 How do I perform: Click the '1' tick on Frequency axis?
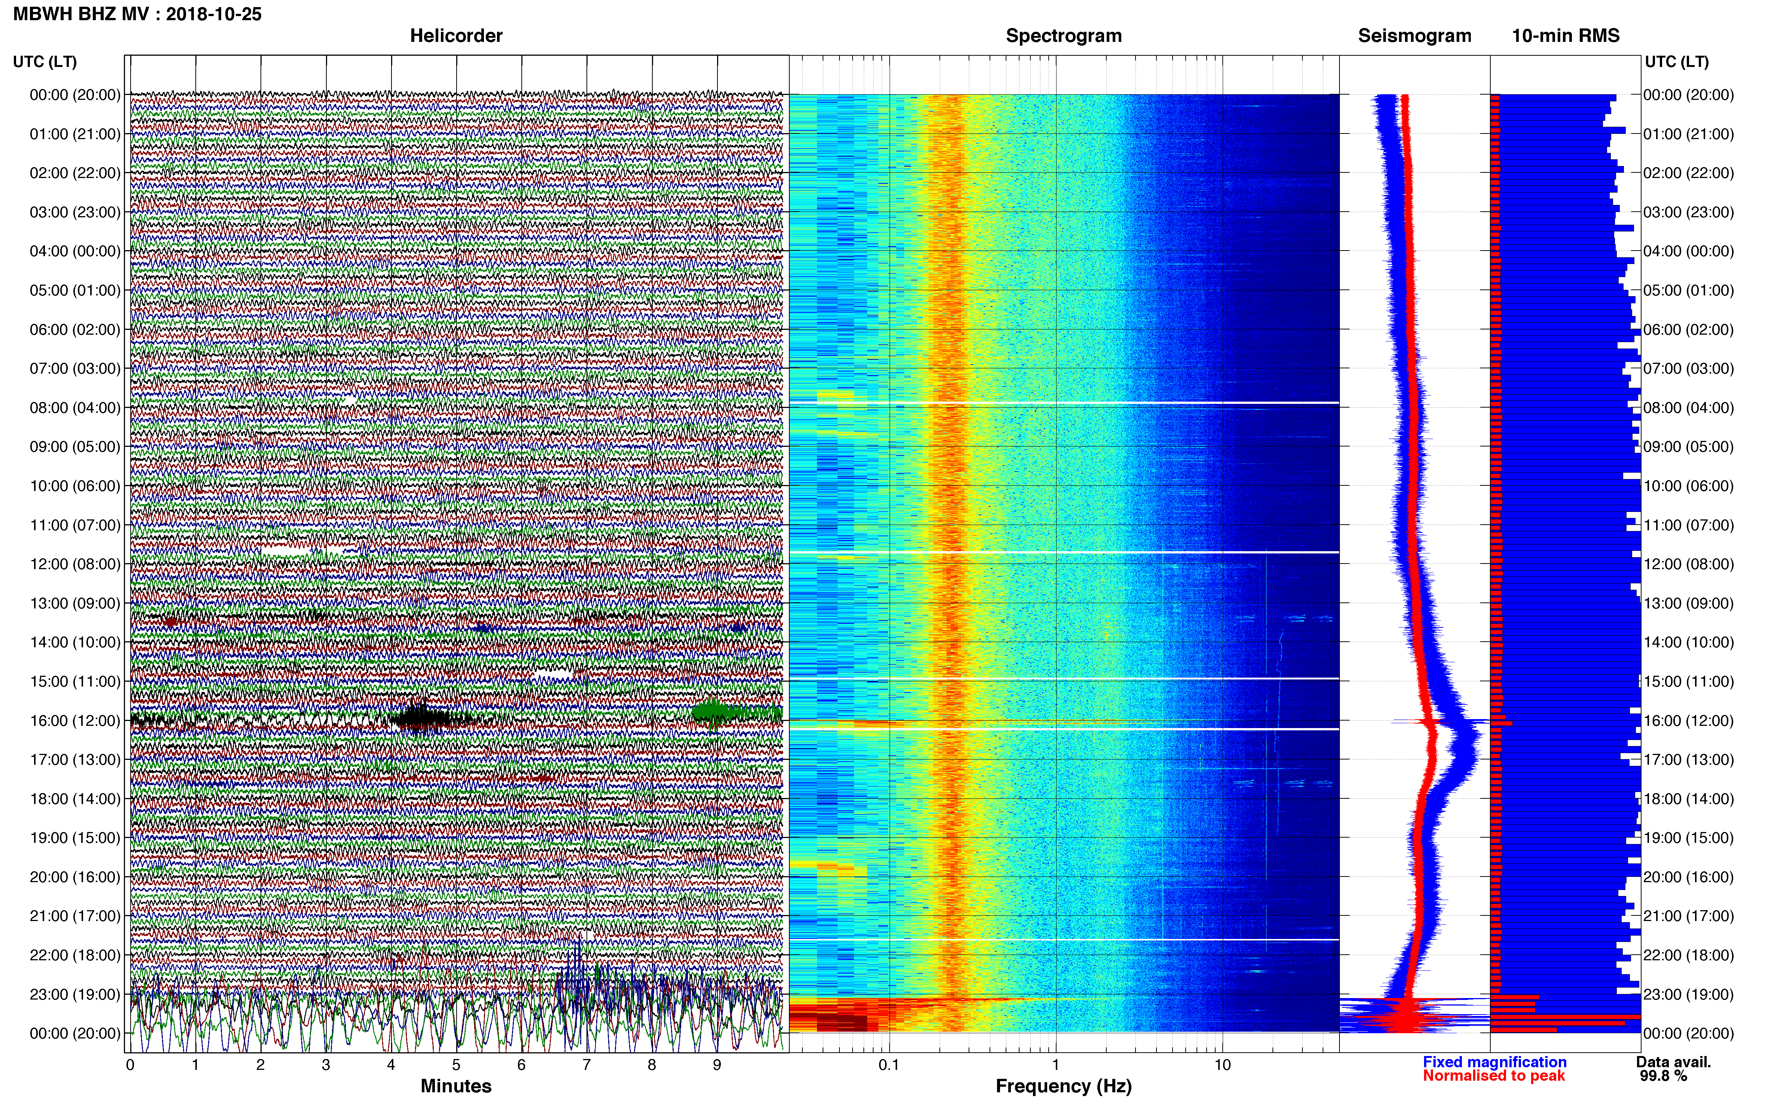[x=1056, y=1065]
